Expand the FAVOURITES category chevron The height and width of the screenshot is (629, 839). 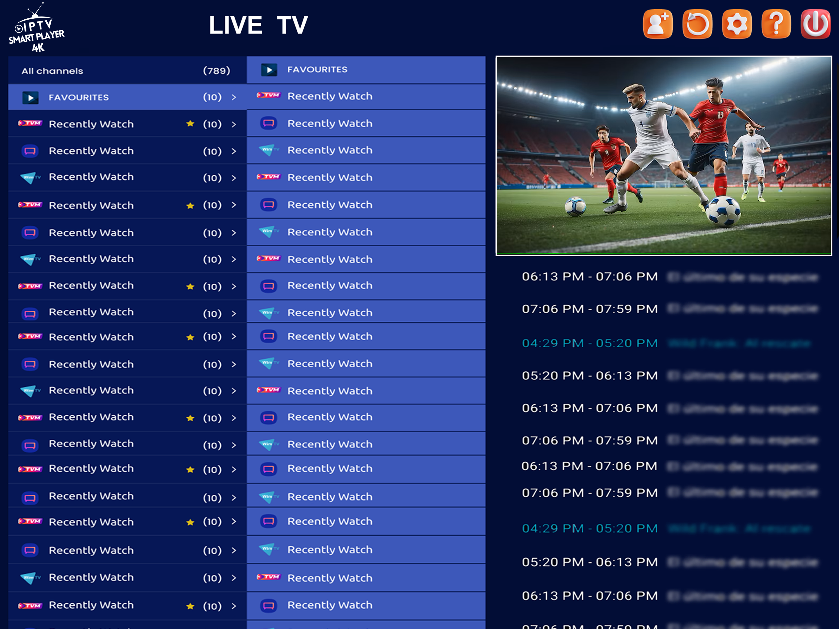[234, 97]
